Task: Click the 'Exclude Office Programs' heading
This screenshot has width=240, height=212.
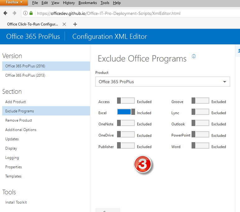Action: (142, 59)
